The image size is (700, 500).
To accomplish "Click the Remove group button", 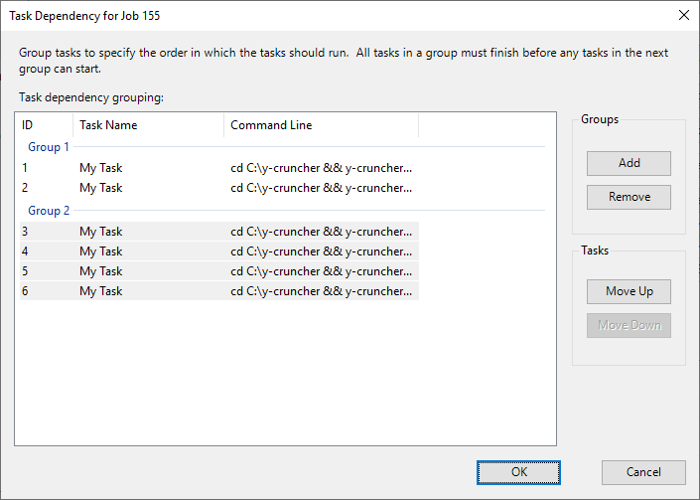I will [629, 197].
